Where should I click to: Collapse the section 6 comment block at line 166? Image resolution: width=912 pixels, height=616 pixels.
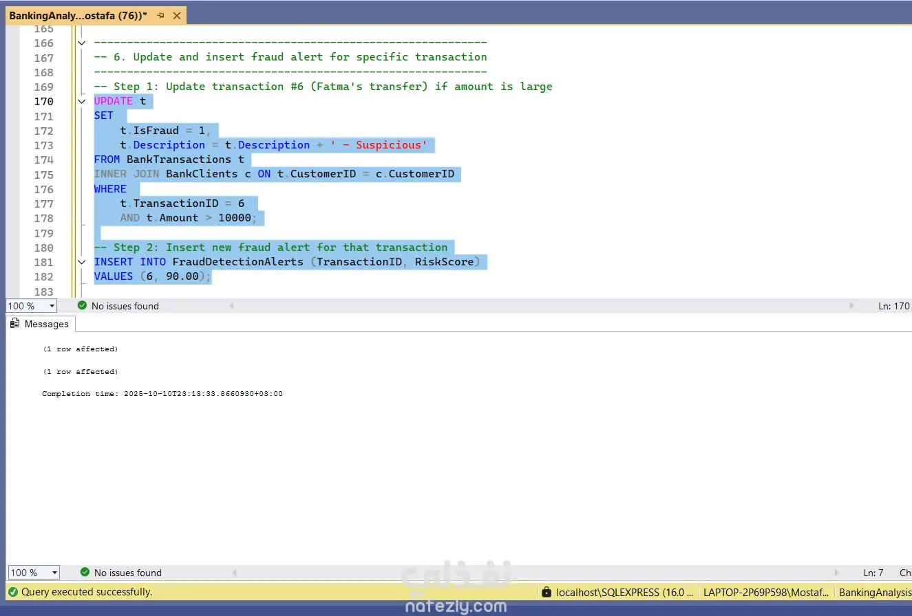coord(81,43)
